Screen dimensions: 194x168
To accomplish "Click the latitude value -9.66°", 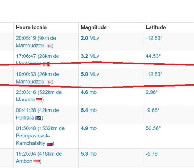I will pos(153,110).
